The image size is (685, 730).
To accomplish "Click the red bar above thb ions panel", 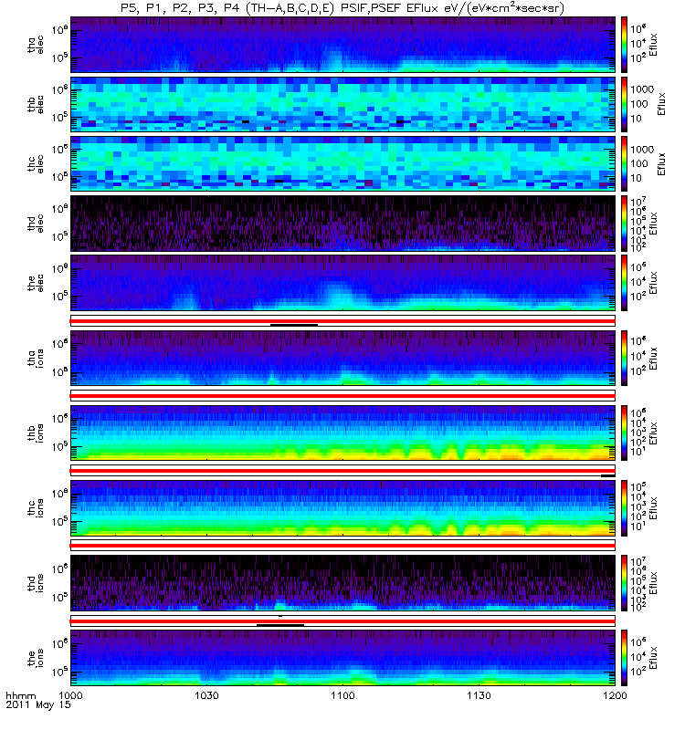I will (343, 396).
